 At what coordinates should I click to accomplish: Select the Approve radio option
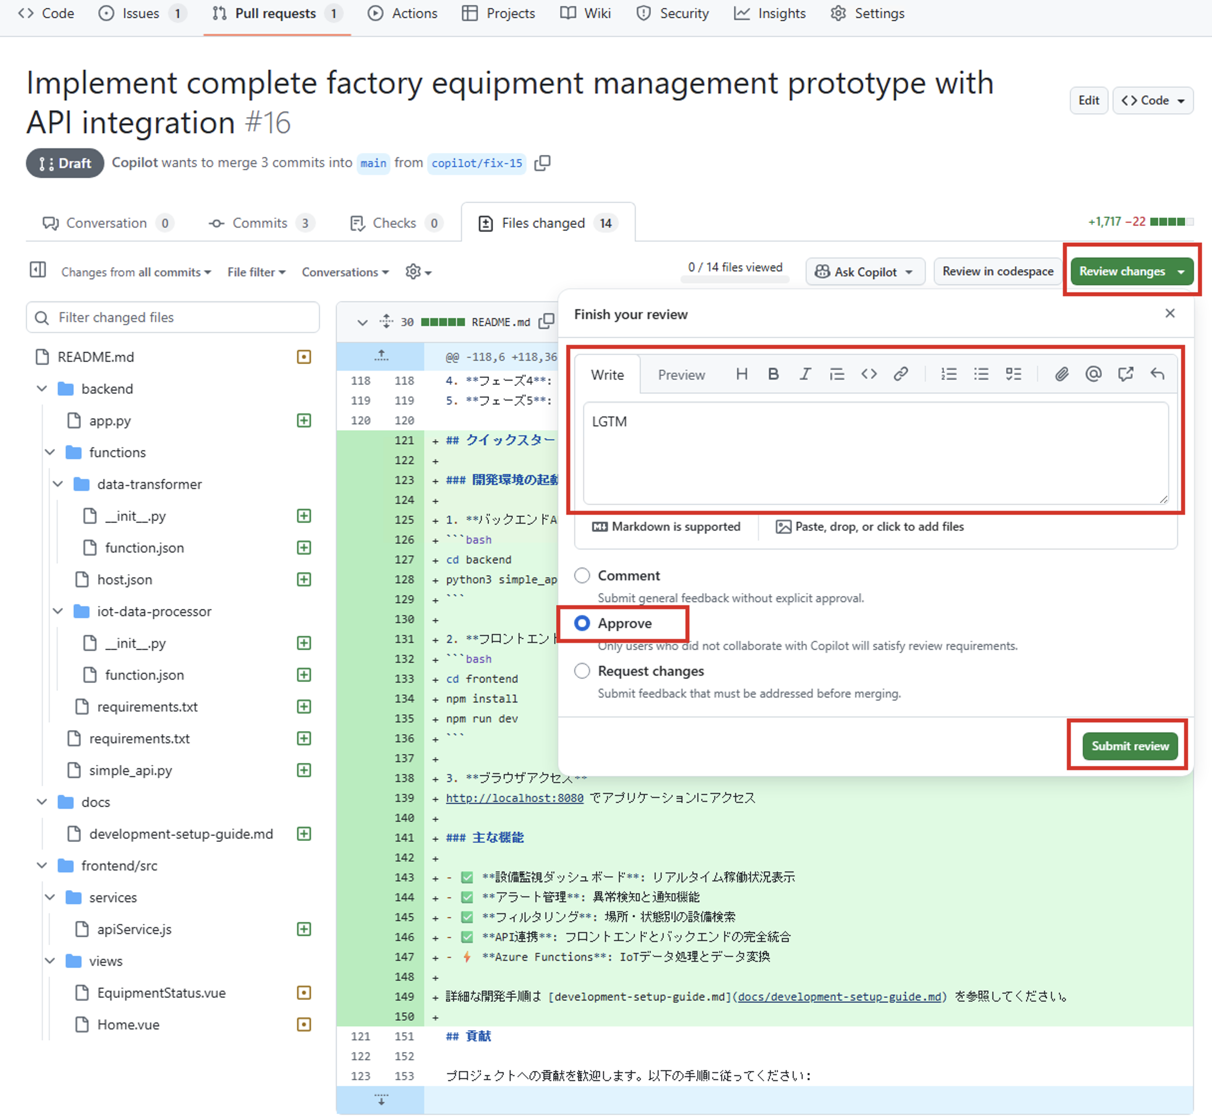[582, 623]
